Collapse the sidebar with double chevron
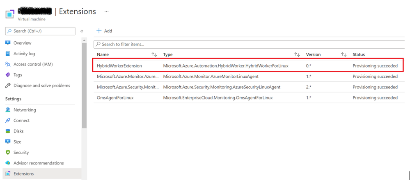Image resolution: width=410 pixels, height=182 pixels. (82, 31)
